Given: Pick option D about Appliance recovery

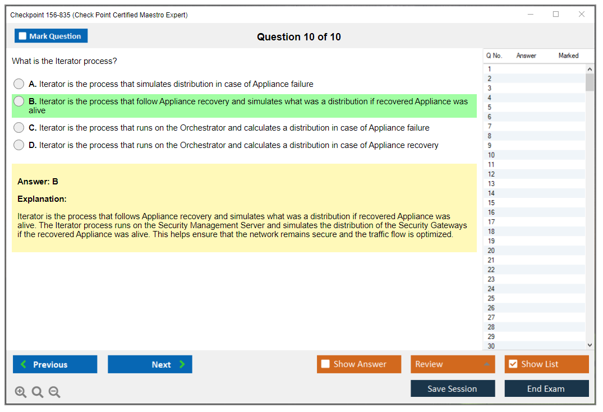Looking at the screenshot, I should click(19, 145).
